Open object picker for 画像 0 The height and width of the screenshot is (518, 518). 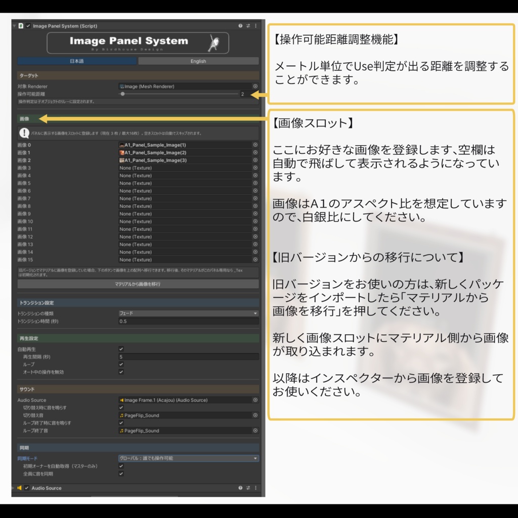pyautogui.click(x=255, y=145)
